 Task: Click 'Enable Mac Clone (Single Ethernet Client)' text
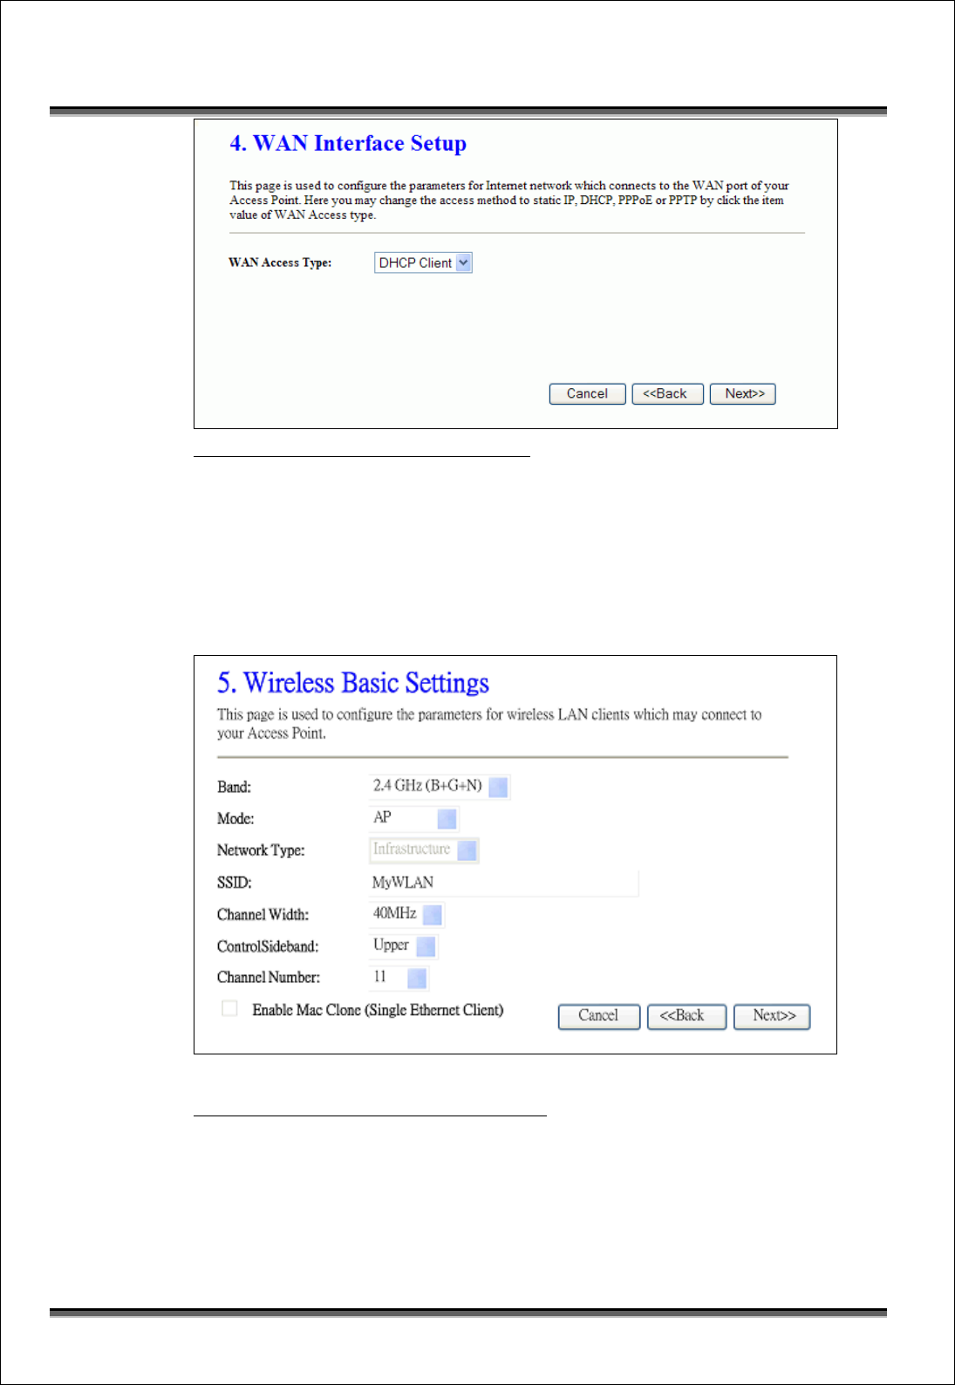click(378, 1010)
